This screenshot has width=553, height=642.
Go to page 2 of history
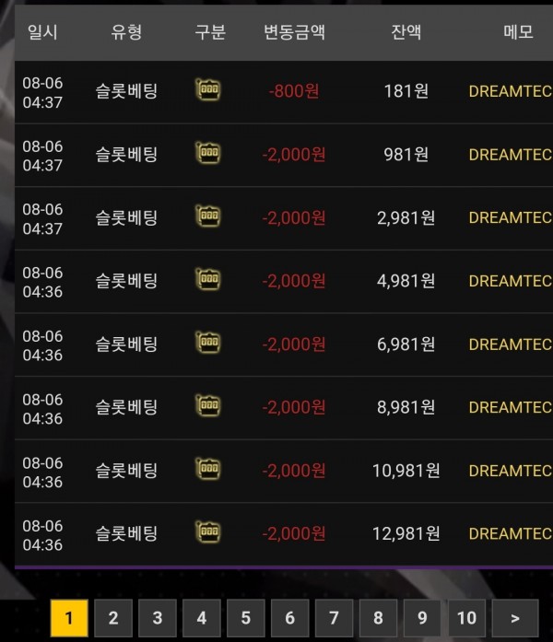point(113,618)
